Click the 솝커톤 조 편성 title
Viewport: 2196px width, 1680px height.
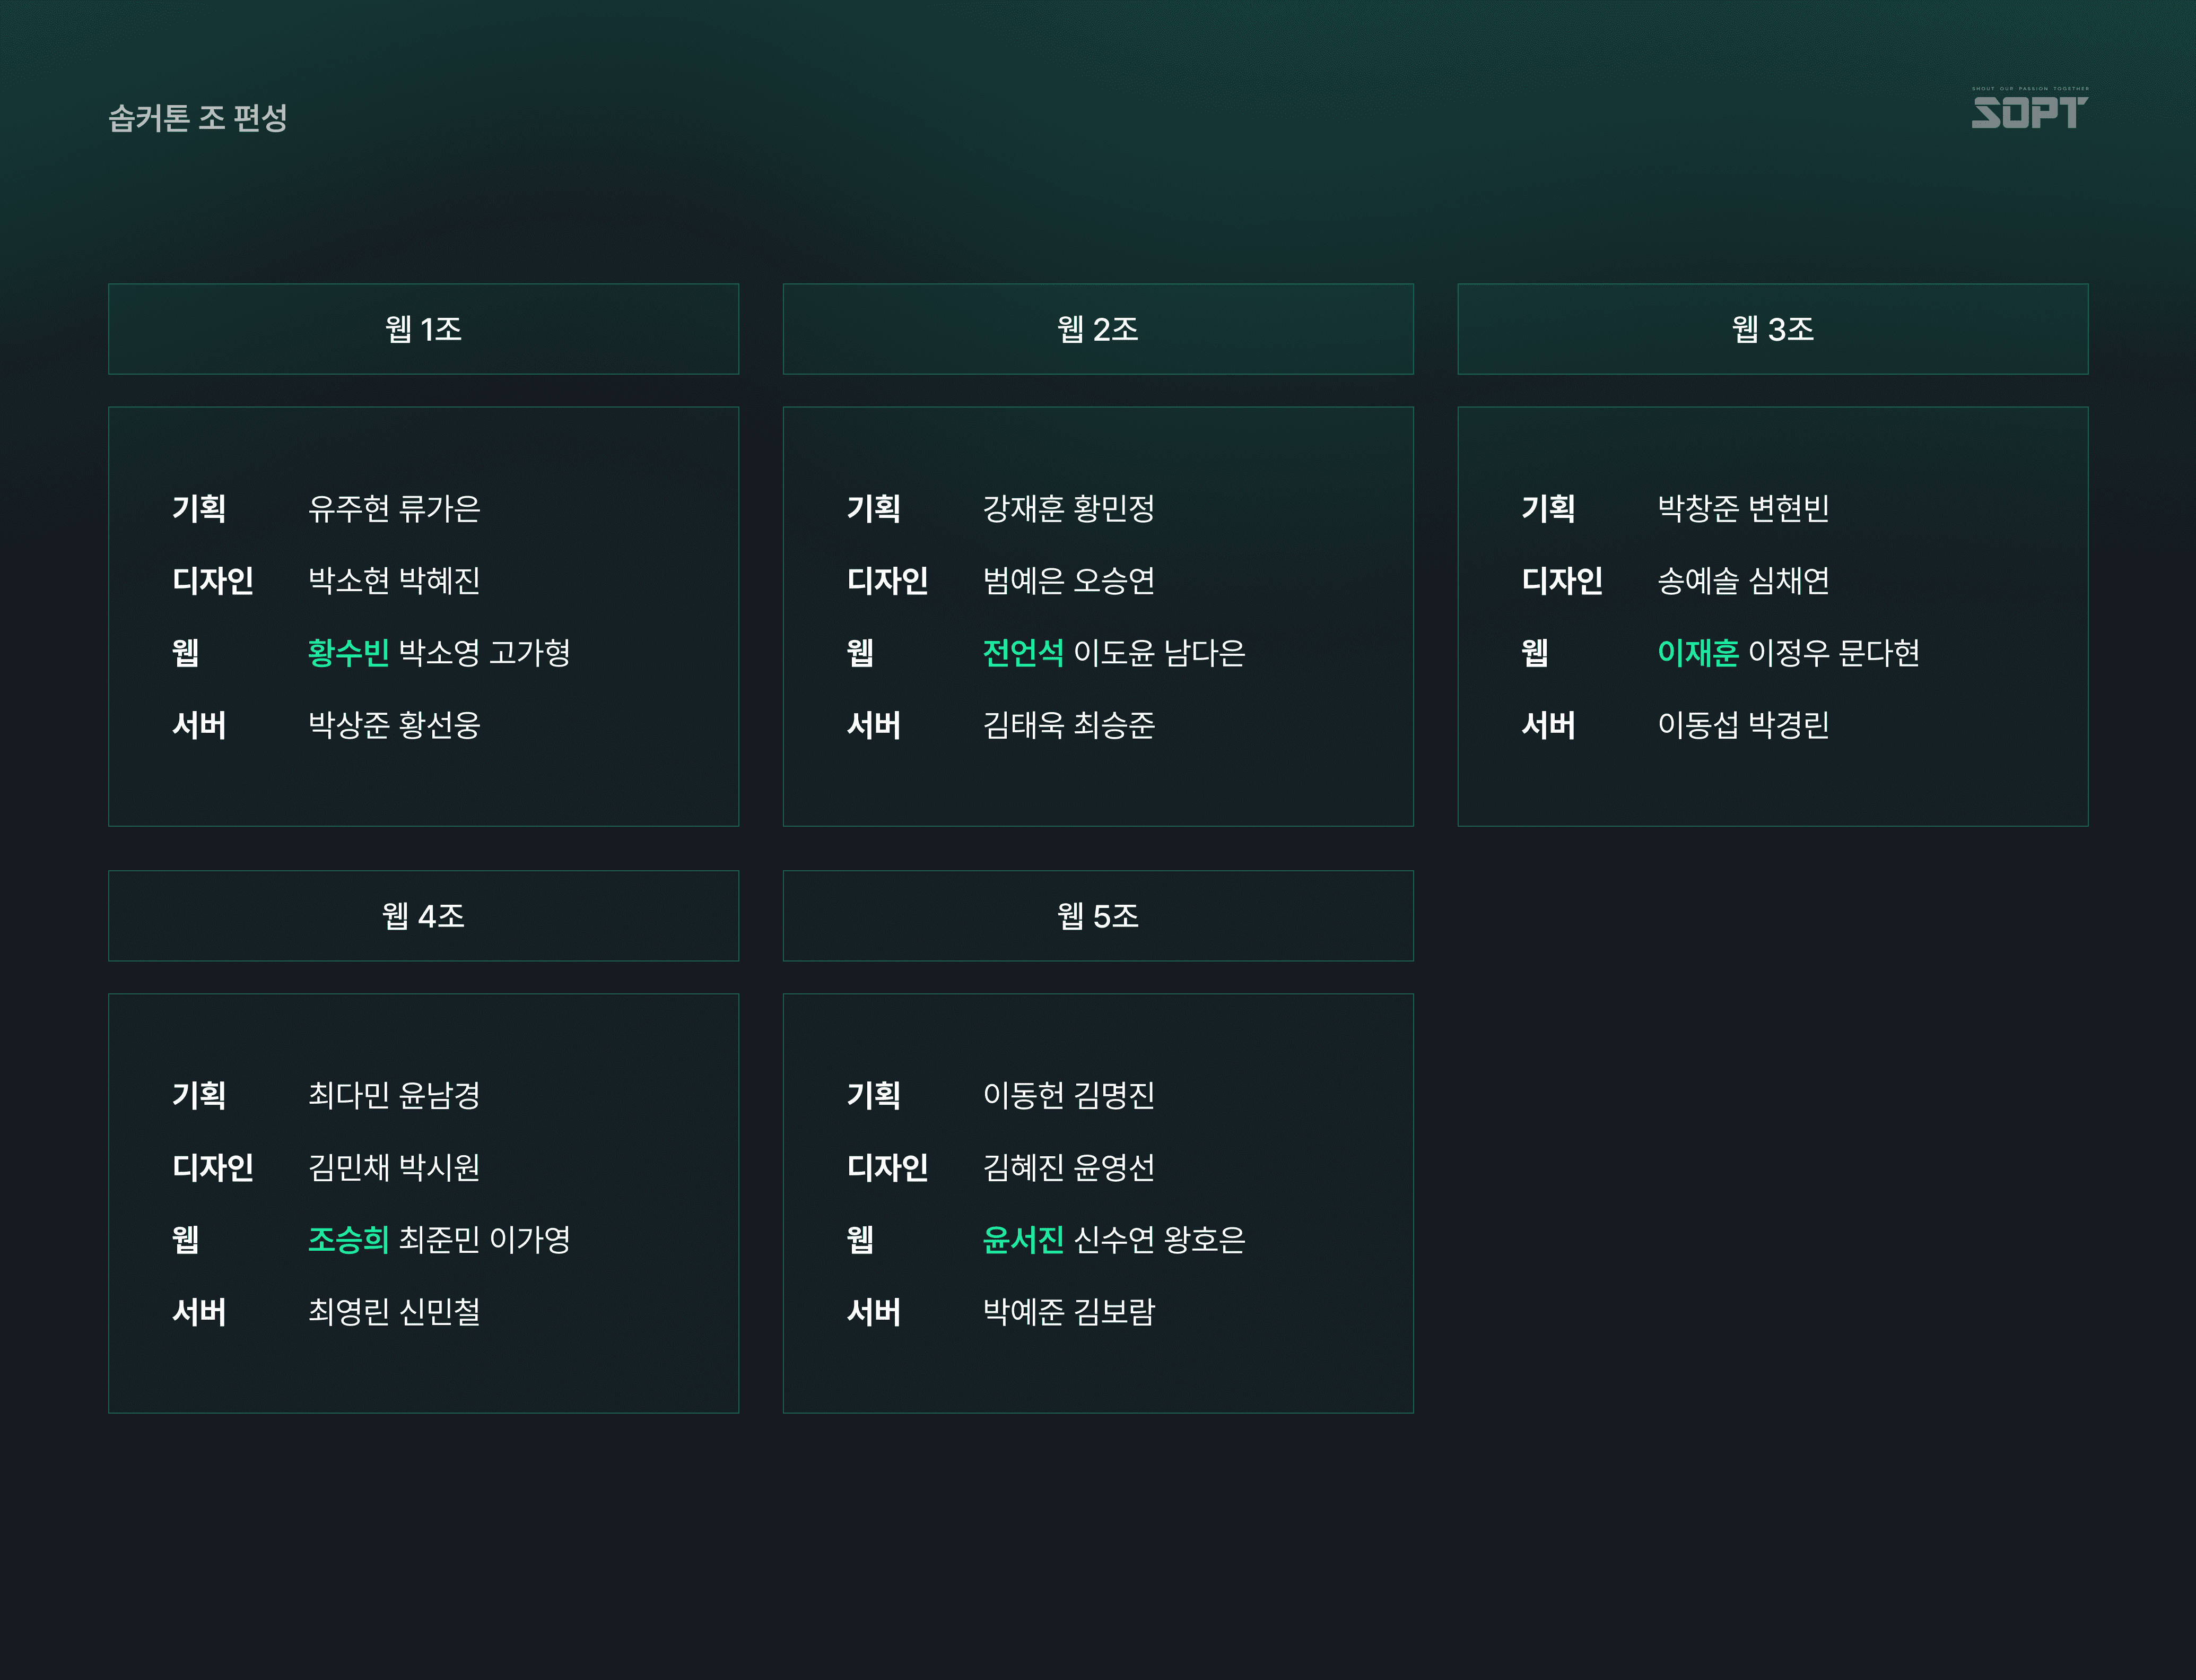click(x=198, y=118)
